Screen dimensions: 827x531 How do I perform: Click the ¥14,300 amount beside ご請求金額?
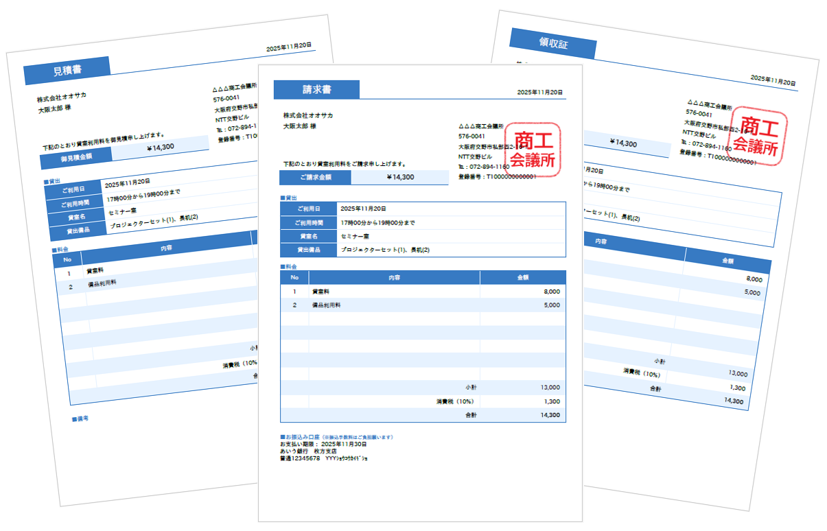(x=400, y=178)
